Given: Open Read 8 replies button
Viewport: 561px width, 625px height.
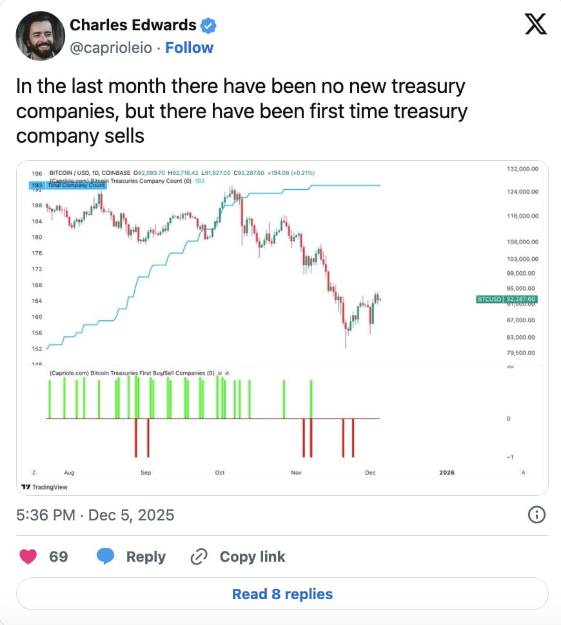Looking at the screenshot, I should coord(282,594).
